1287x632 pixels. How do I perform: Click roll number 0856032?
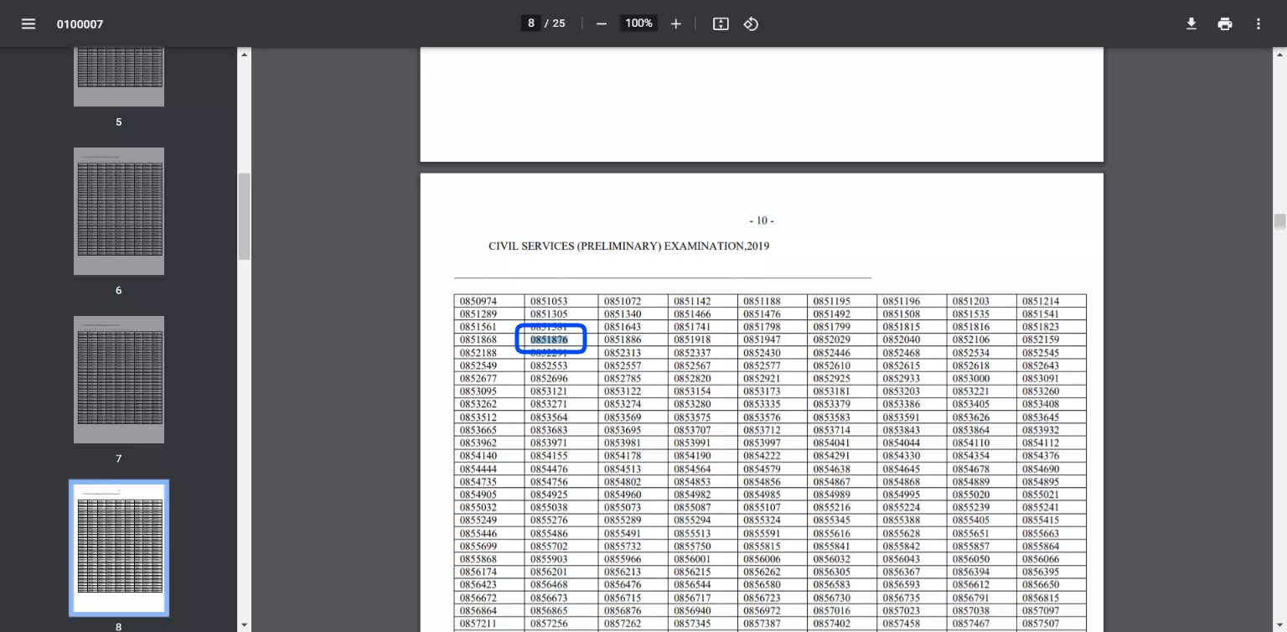[x=831, y=559]
